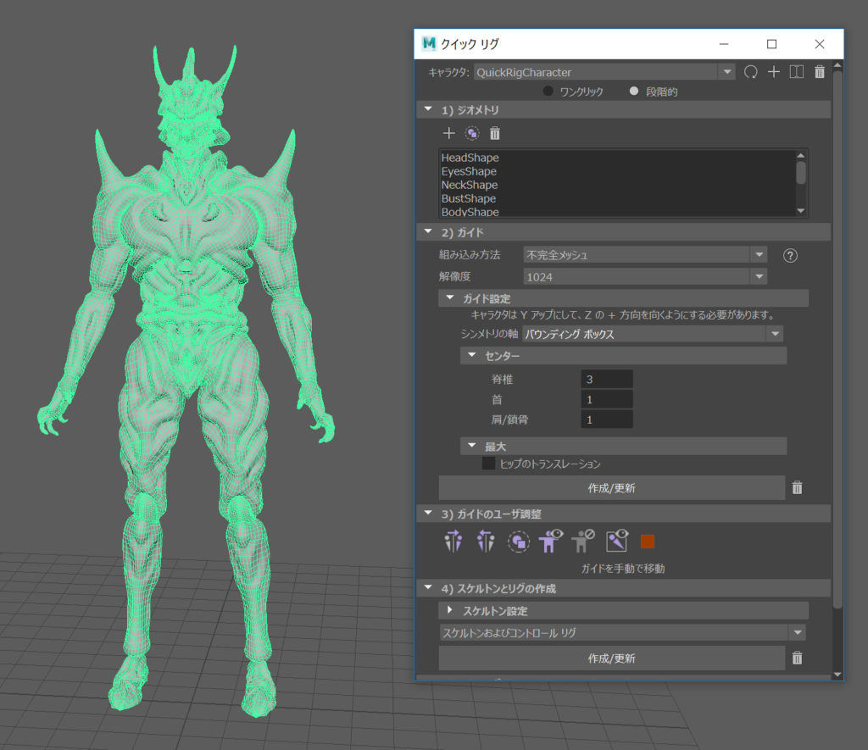Remove geometry using the trash icon
Screen dimensions: 868x750
(x=495, y=133)
